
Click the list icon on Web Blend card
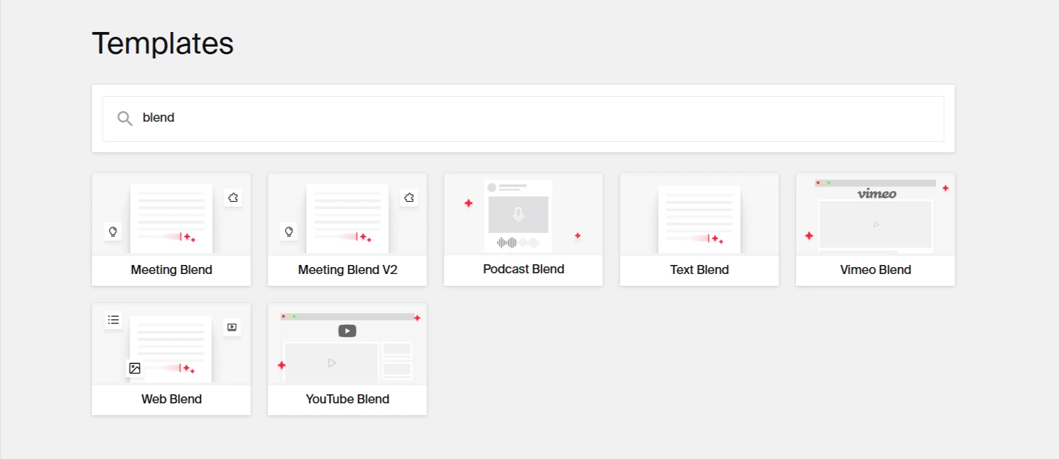point(113,320)
